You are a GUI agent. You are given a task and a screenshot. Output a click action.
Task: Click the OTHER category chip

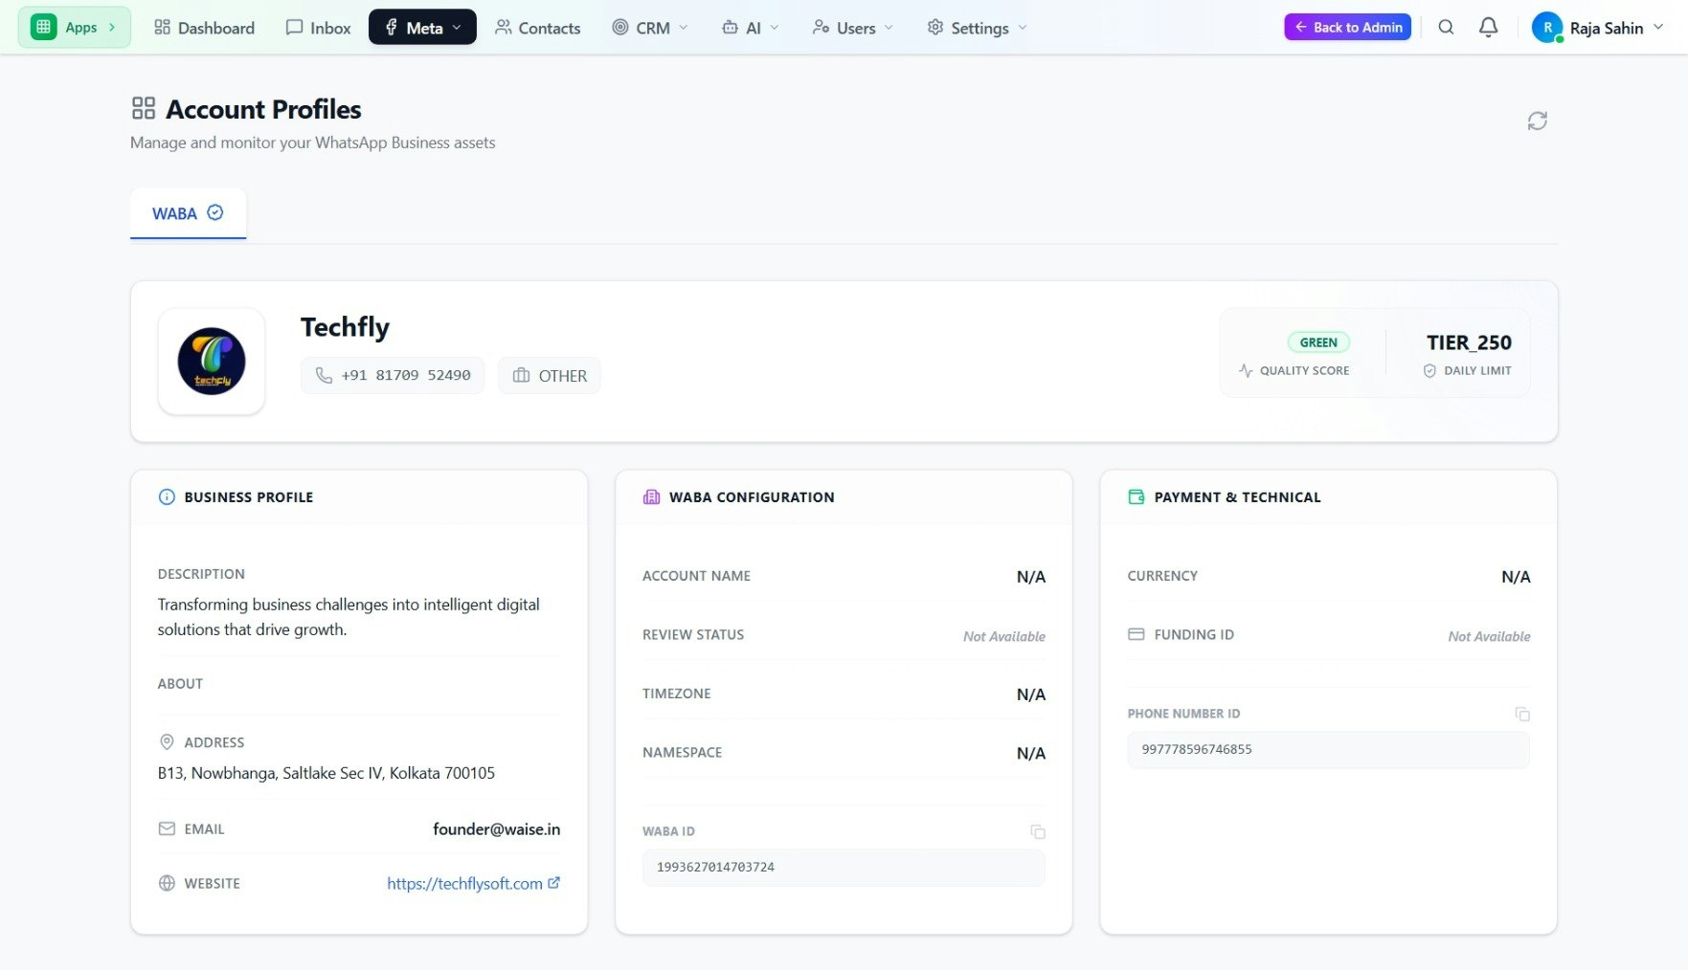click(550, 376)
